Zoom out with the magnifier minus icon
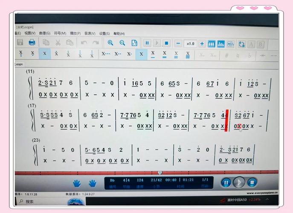 (122, 43)
